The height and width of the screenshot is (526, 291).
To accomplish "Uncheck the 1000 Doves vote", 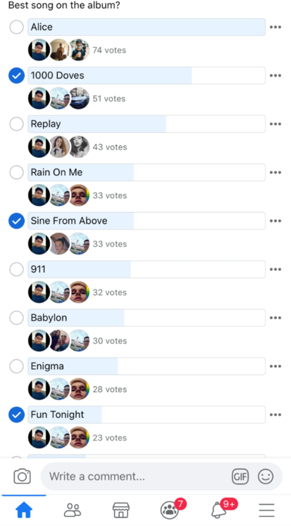I will click(16, 76).
